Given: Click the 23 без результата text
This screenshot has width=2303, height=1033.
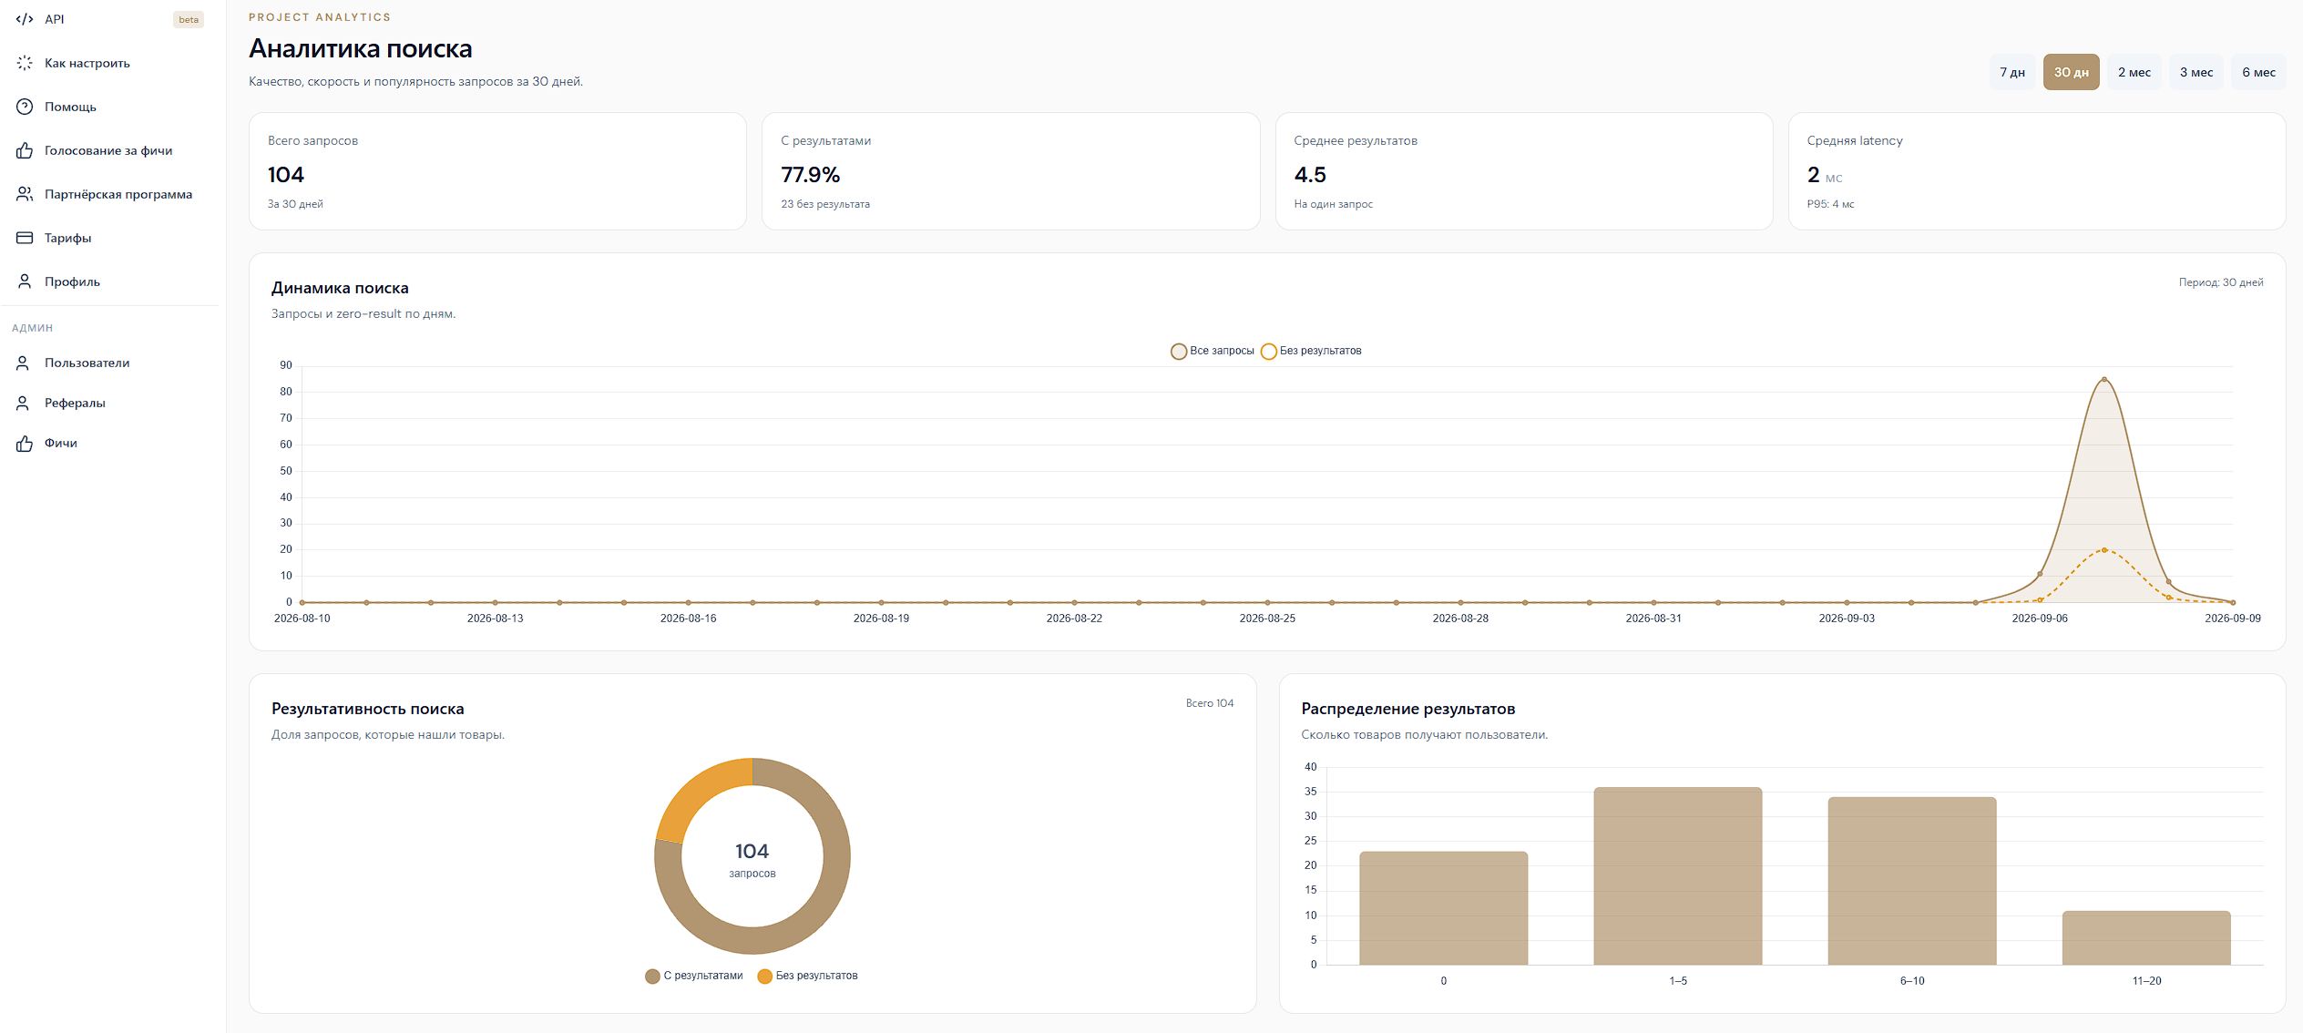Looking at the screenshot, I should [825, 204].
